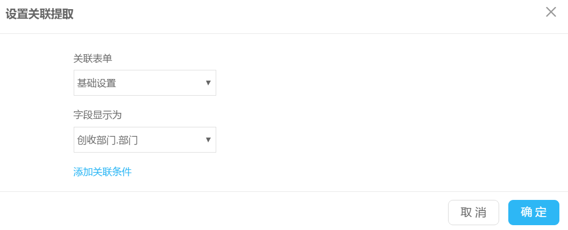The image size is (568, 230).
Task: Click the triangle icon under 字段显示为
Action: 208,140
